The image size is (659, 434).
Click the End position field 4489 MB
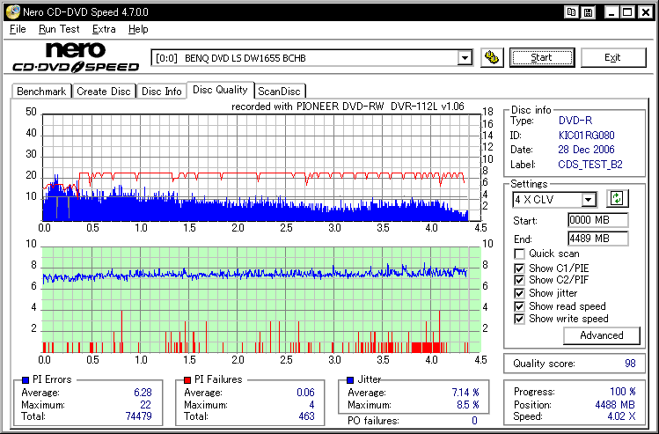point(597,239)
